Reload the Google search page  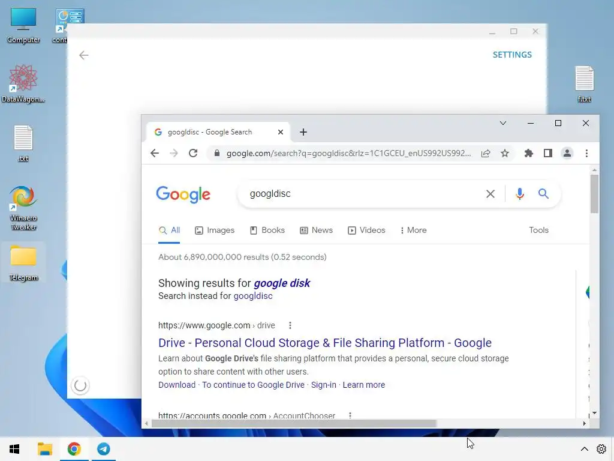point(193,153)
